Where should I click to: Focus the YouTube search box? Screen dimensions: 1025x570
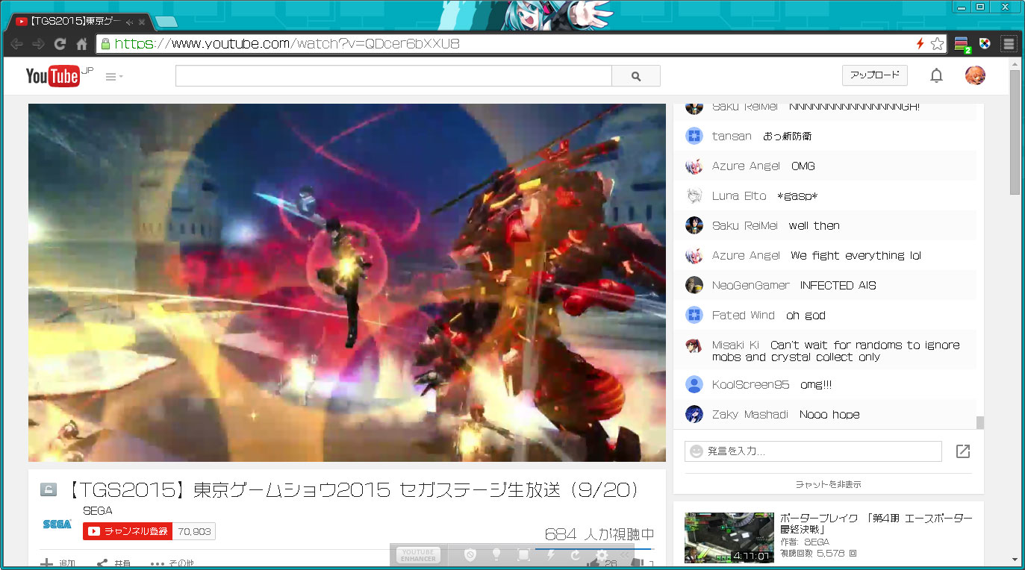[393, 76]
